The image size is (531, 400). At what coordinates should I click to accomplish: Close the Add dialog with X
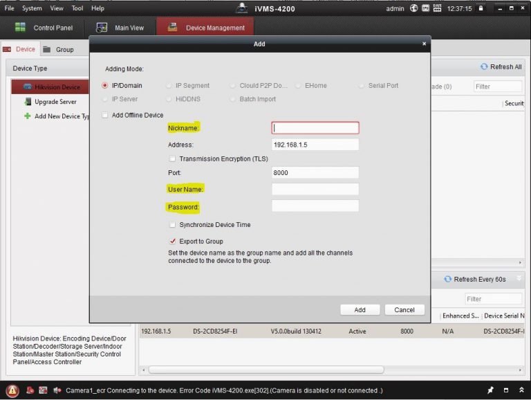pos(424,44)
